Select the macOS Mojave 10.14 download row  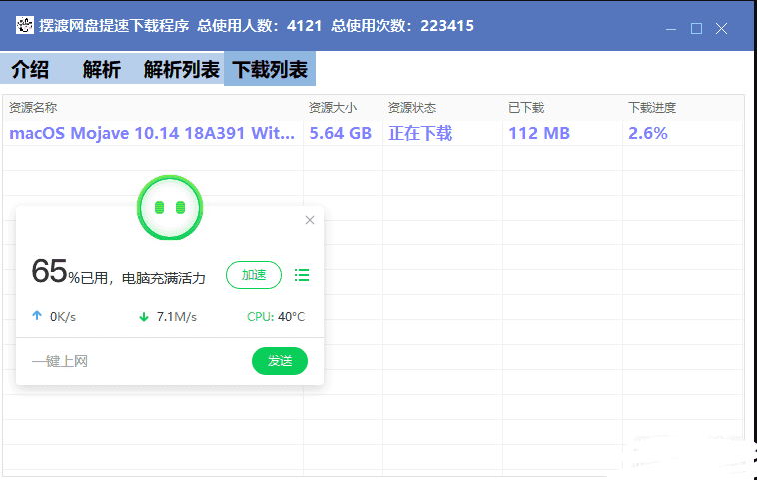(x=152, y=133)
